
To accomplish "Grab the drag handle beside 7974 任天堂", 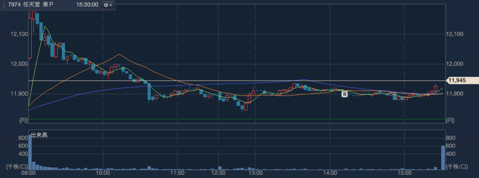I will (x=4, y=5).
